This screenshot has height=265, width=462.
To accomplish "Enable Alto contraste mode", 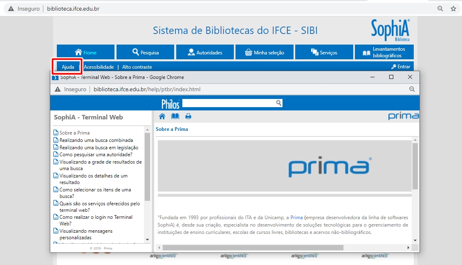I will 137,67.
